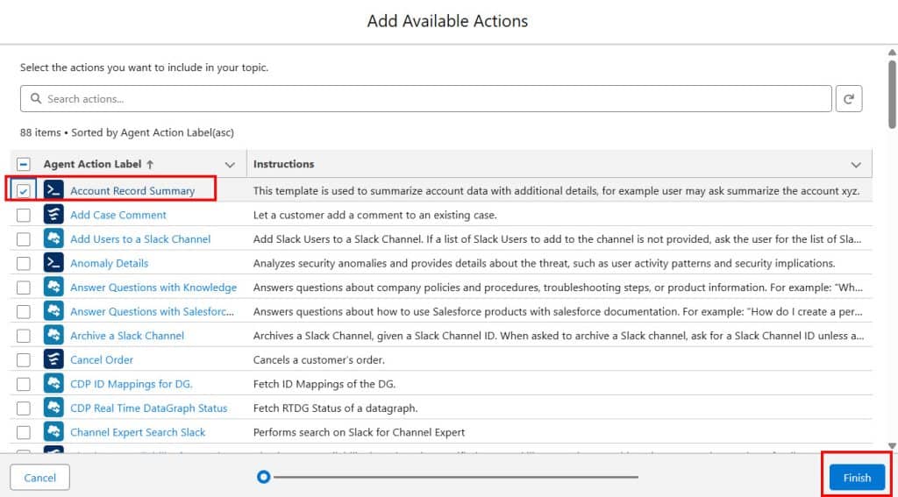Uncheck the Account Record Summary checkbox

[x=23, y=191]
